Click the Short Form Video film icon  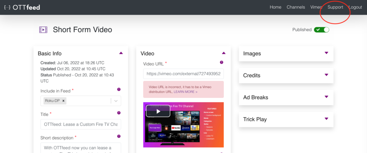point(43,30)
